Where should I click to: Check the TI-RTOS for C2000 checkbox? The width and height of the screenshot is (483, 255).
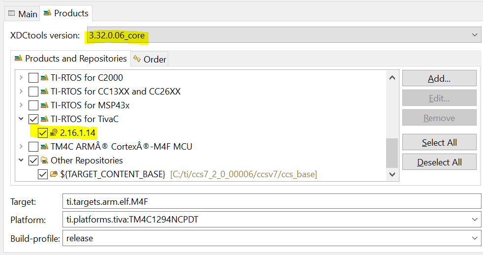(33, 78)
